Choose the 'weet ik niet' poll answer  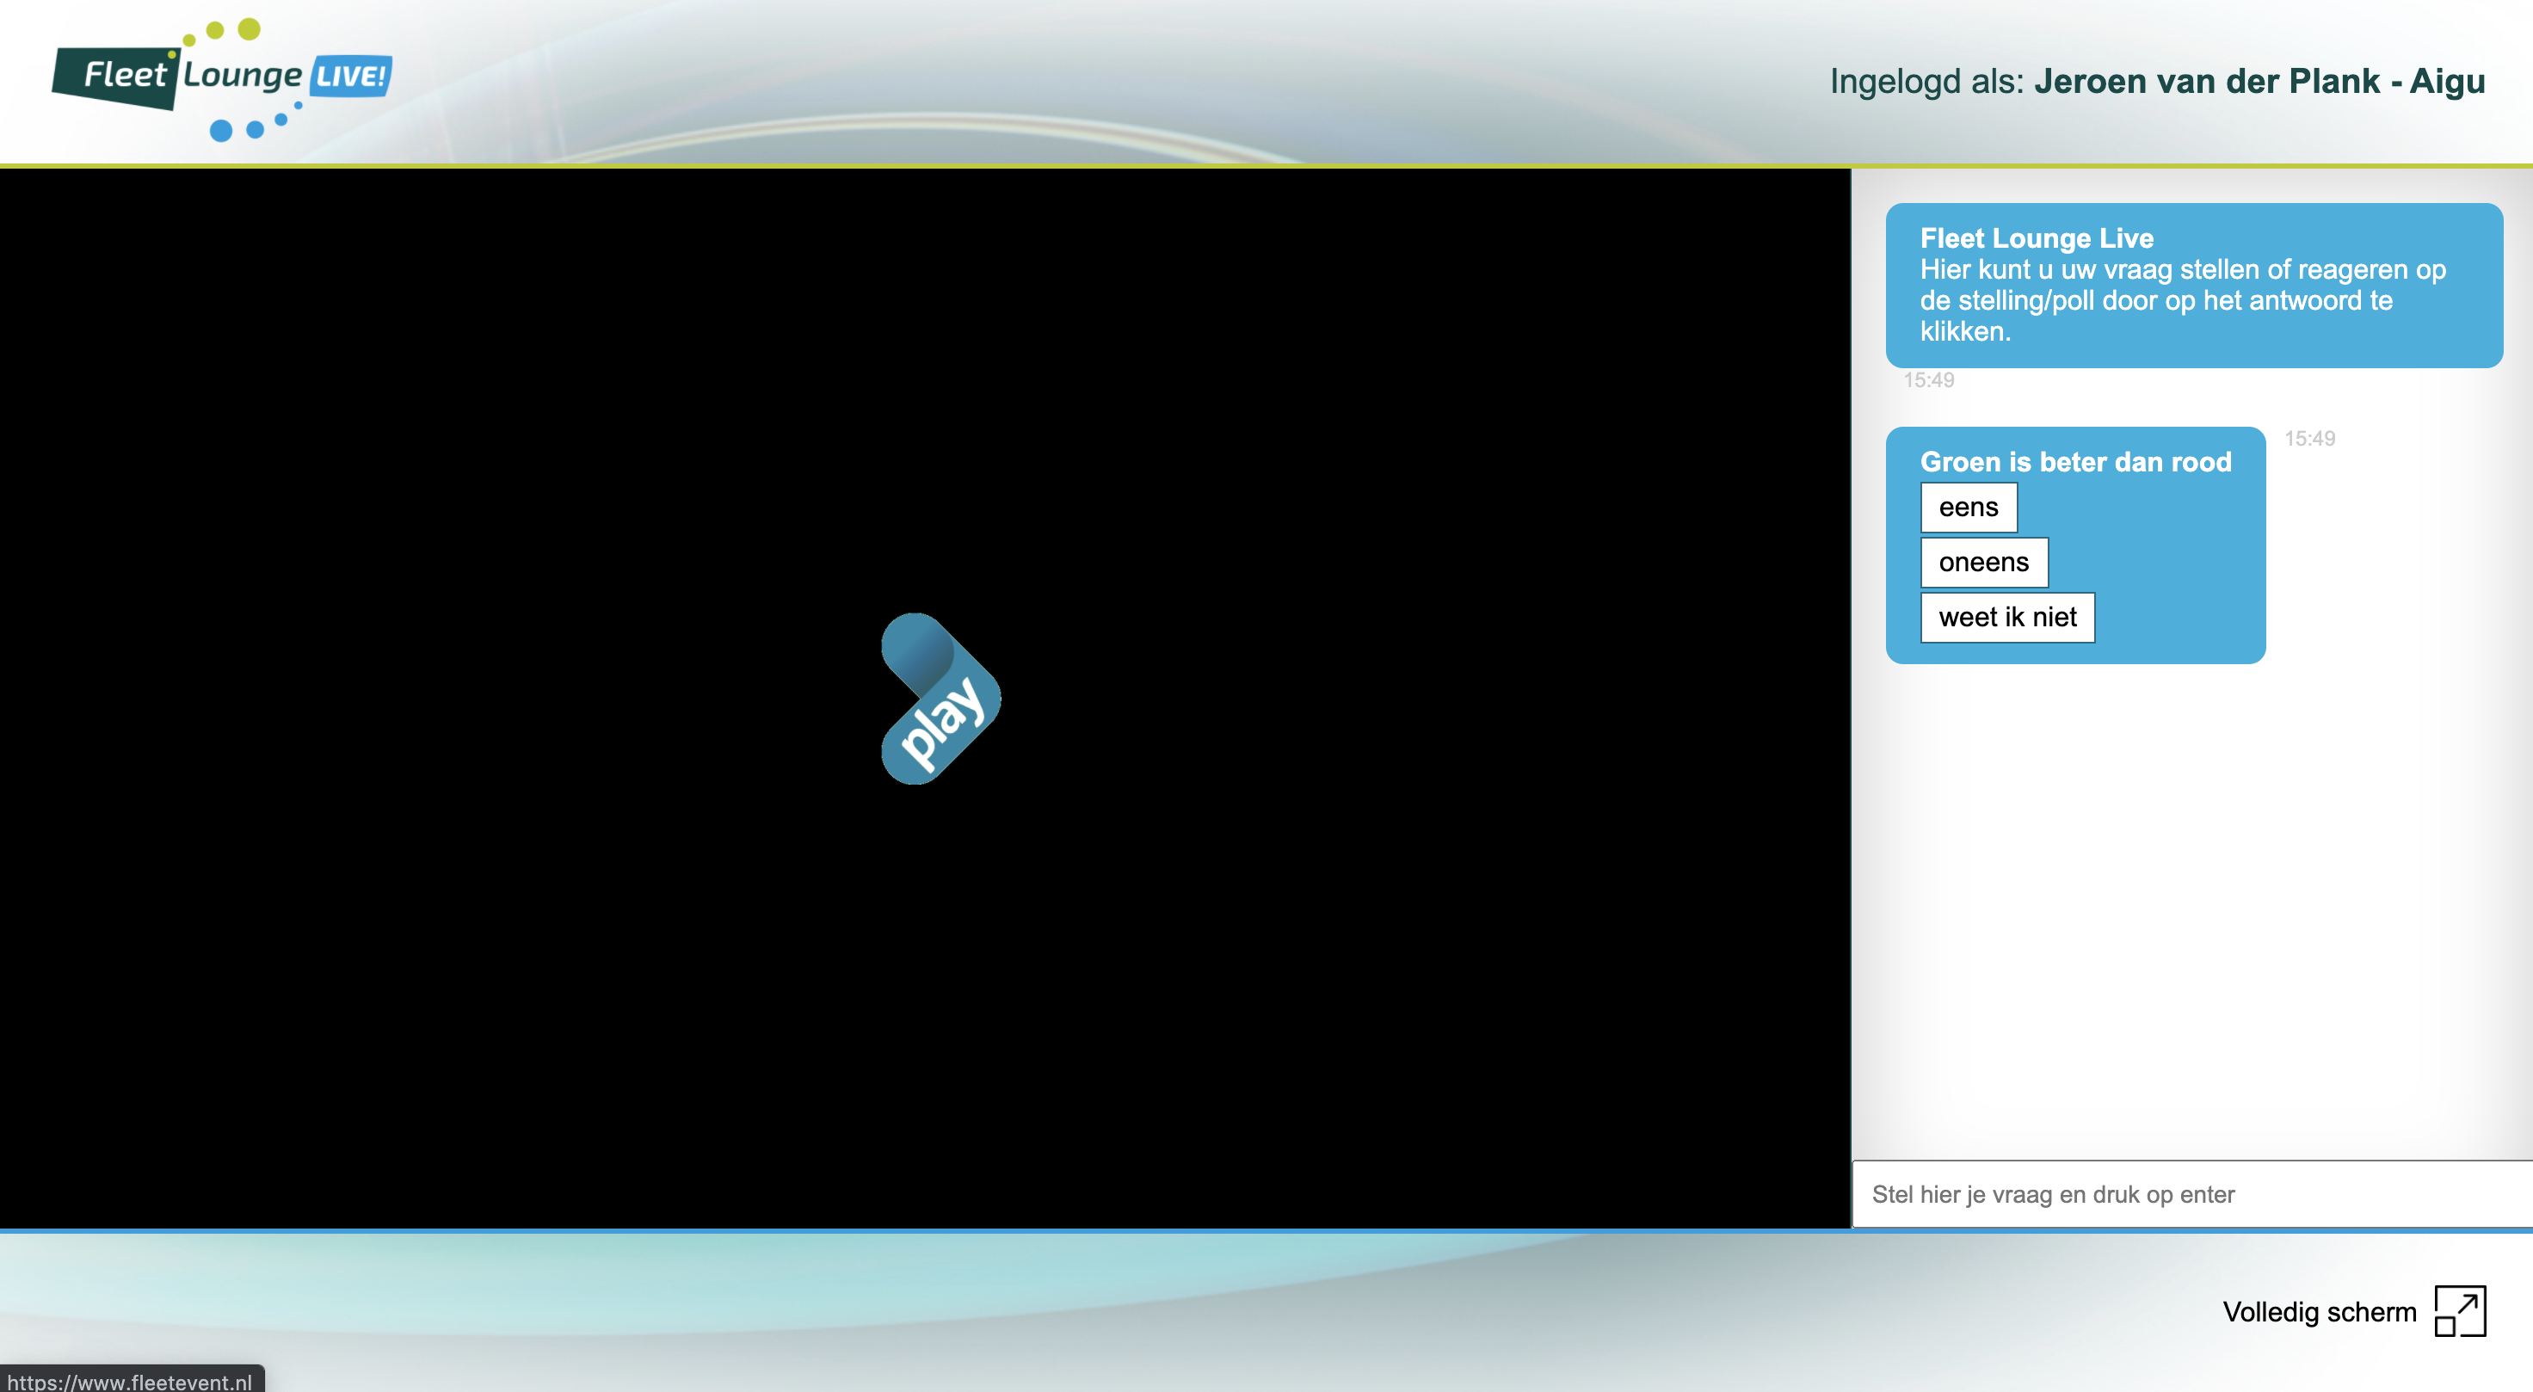coord(2008,618)
